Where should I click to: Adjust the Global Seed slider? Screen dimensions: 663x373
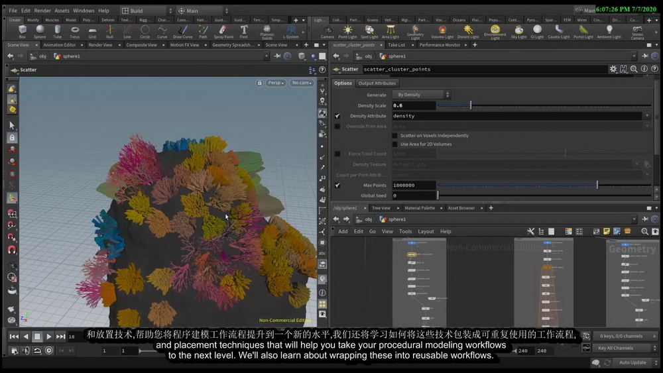coord(544,195)
